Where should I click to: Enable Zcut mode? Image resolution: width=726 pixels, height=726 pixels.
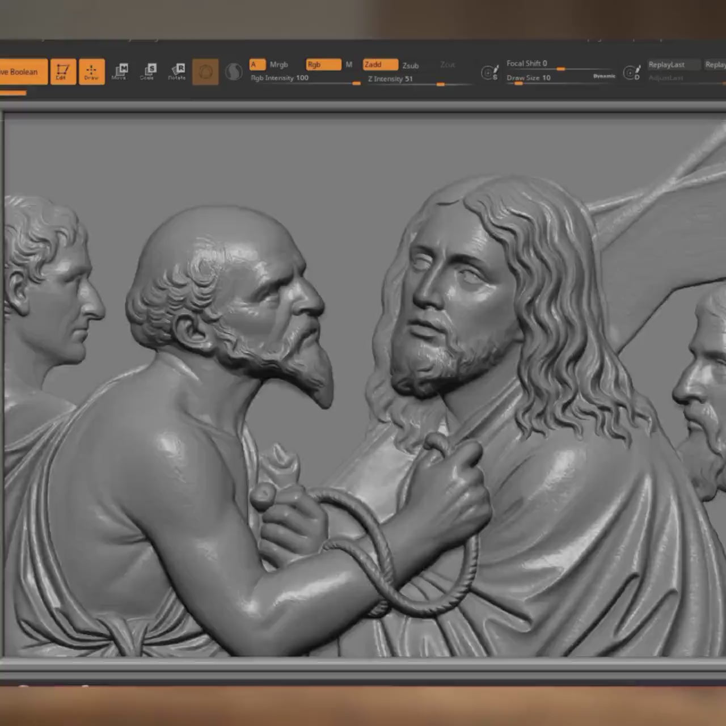[448, 65]
